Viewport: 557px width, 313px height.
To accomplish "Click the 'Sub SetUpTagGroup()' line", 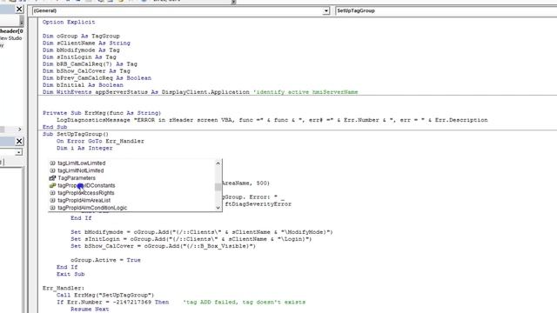I will coord(76,134).
